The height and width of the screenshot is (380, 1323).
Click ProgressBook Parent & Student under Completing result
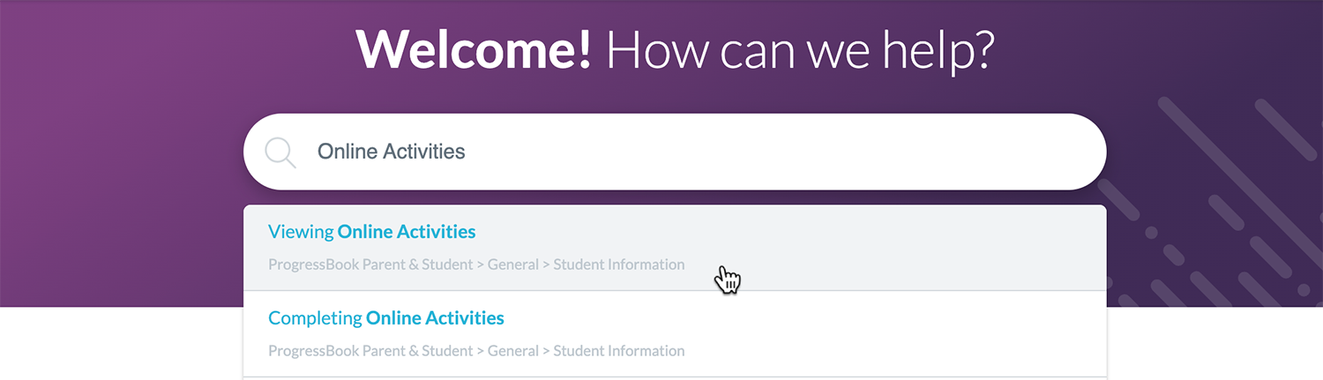tap(370, 351)
